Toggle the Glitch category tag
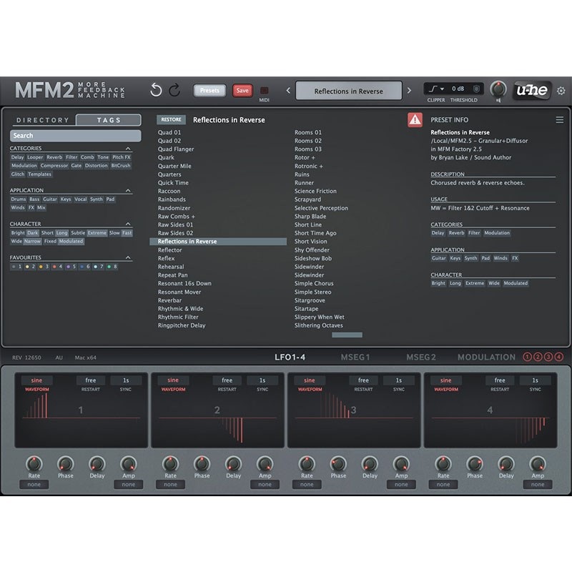 (x=17, y=174)
